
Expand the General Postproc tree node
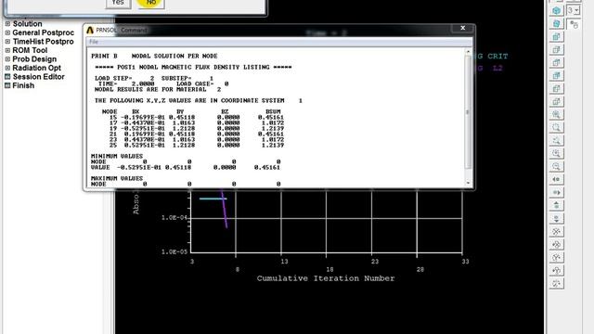(x=7, y=32)
